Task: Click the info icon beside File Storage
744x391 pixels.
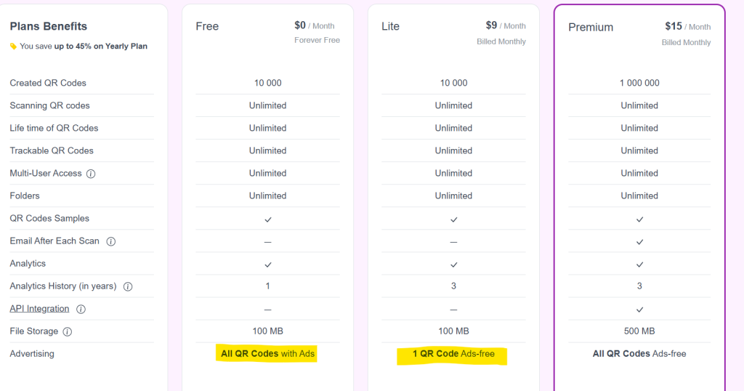Action: [x=68, y=331]
